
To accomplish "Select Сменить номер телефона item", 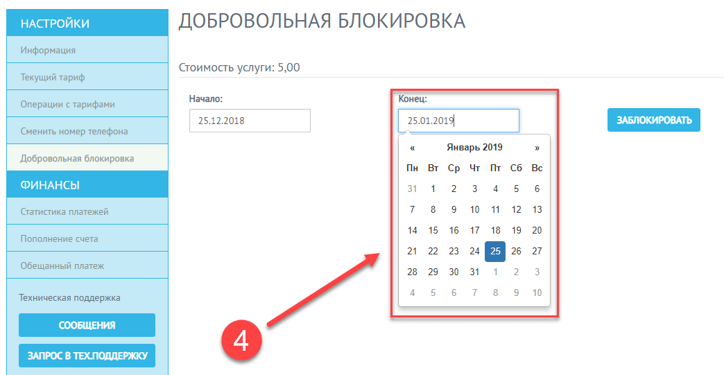I will (x=87, y=131).
